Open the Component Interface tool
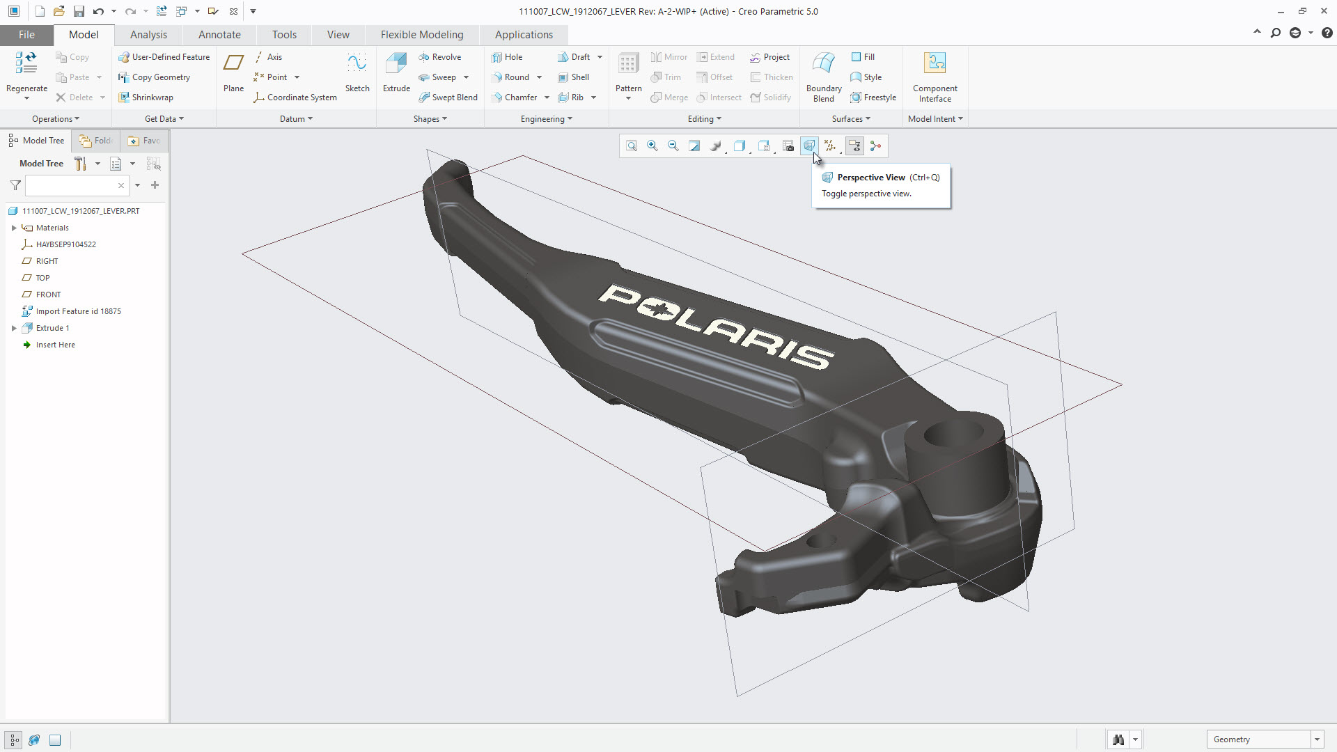The height and width of the screenshot is (752, 1337). (935, 73)
